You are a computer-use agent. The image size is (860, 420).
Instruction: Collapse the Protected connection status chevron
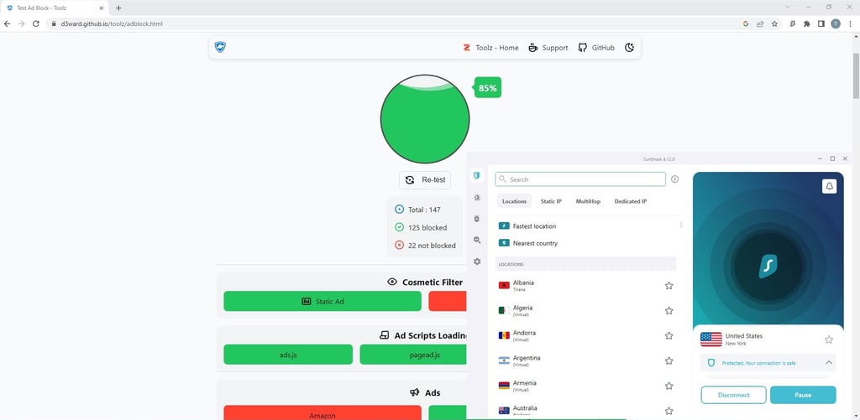829,362
